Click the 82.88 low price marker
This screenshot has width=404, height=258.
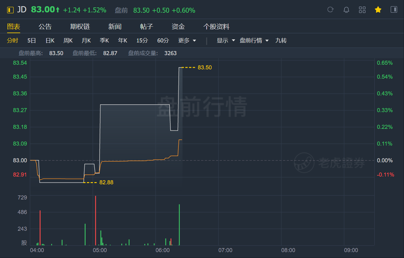click(106, 182)
